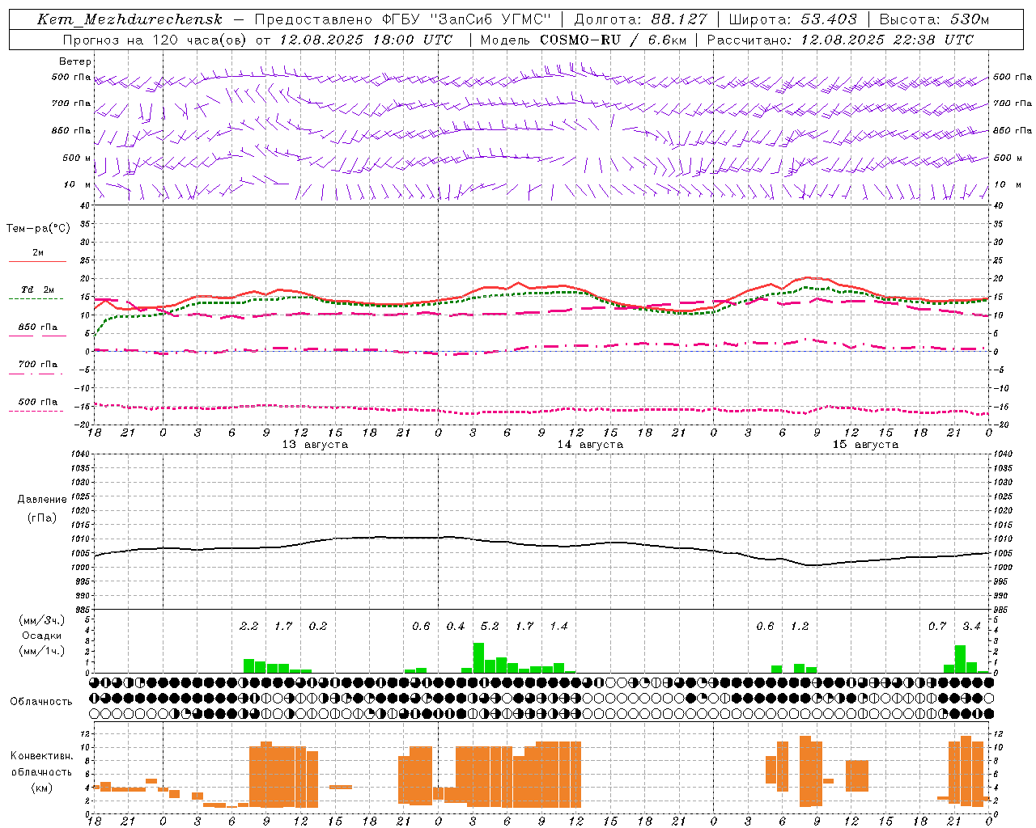
Task: Click the '3.4' precipitation value
Action: coord(971,627)
